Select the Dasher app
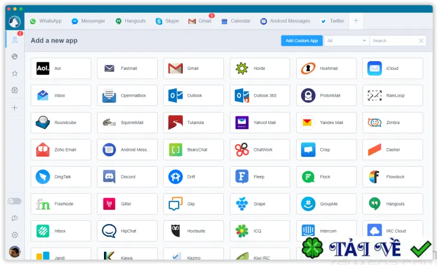Viewport: 438px width, 265px height. tap(393, 150)
